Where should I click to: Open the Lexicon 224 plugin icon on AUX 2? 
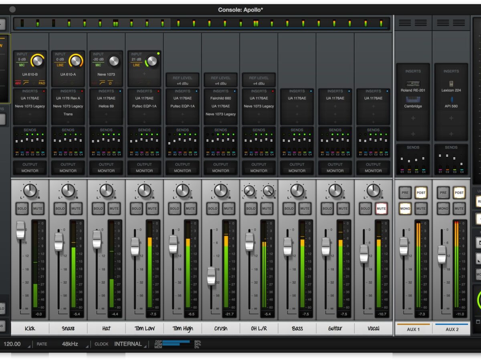tap(451, 84)
